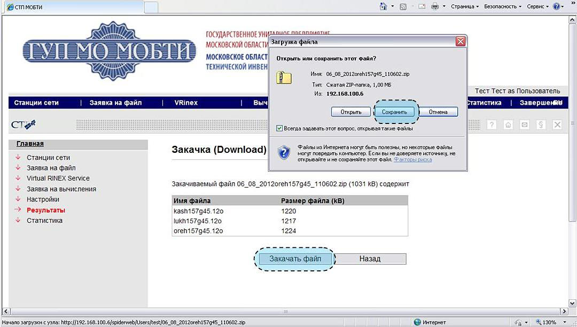Image resolution: width=577 pixels, height=327 pixels.
Task: Click the ZIP folder icon in dialog
Action: [x=284, y=77]
